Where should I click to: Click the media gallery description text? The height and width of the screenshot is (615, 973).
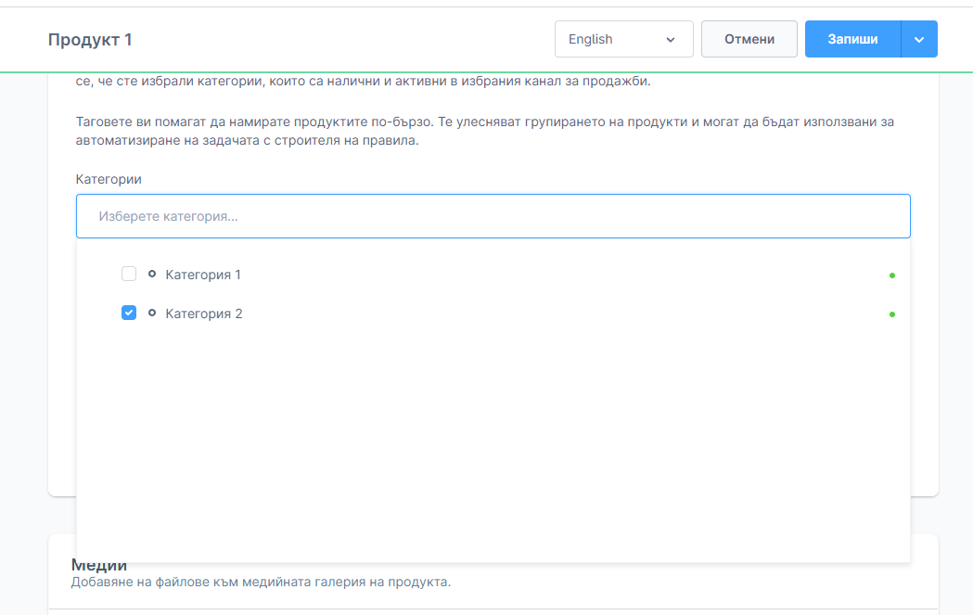coord(261,583)
